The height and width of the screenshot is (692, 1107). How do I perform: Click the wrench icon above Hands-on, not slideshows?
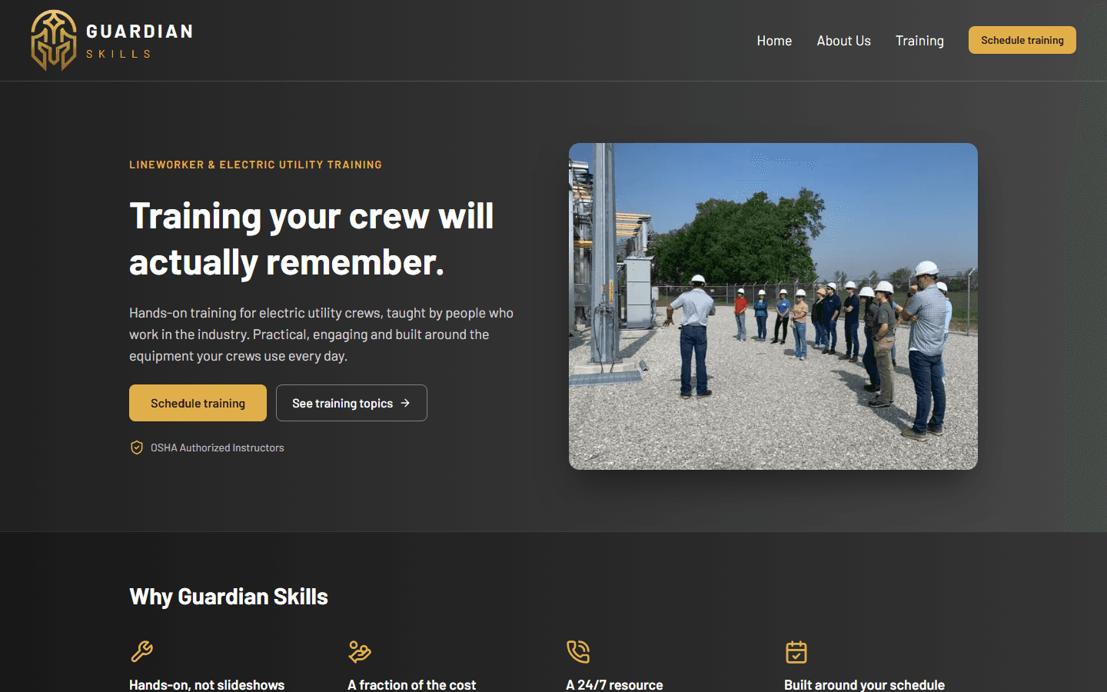(141, 652)
